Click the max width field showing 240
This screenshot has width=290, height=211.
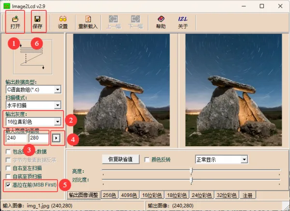15,138
